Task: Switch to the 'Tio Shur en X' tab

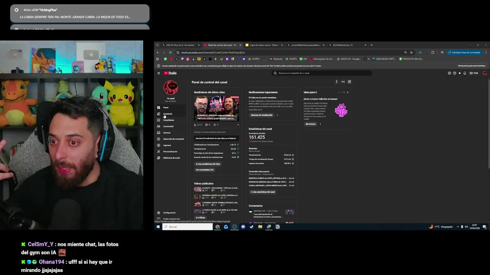Action: (180, 45)
